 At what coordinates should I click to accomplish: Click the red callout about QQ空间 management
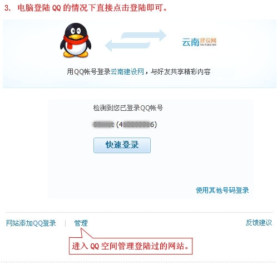(x=131, y=246)
